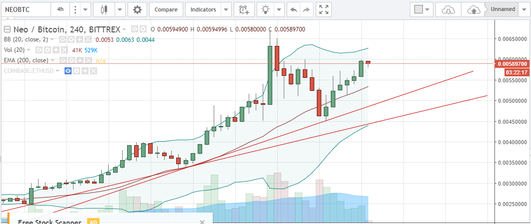Expand dropdown next to COINBASE:ETHUSD

click(x=58, y=71)
